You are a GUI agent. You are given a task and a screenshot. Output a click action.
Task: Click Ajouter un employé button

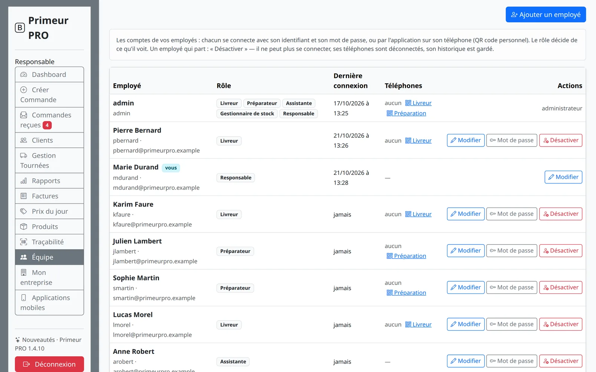(546, 15)
